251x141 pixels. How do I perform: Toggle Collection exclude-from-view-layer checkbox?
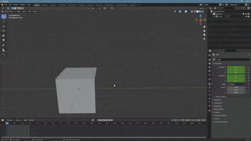click(244, 14)
